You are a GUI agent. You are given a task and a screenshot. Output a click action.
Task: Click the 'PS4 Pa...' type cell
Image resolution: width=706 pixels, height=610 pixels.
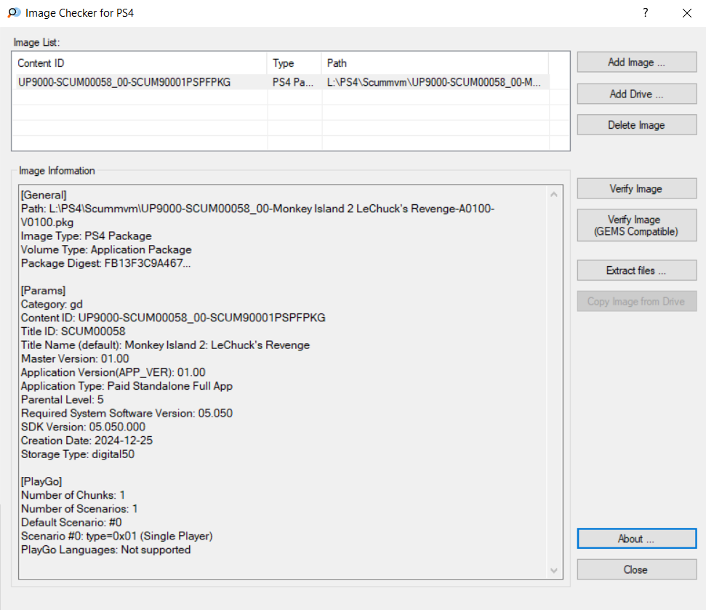(293, 82)
